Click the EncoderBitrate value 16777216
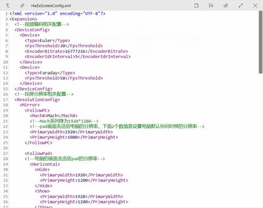Viewport: 263px width, 208px height. click(x=75, y=51)
